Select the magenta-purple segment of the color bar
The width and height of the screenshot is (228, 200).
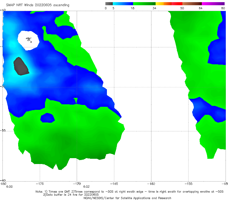[213, 4]
